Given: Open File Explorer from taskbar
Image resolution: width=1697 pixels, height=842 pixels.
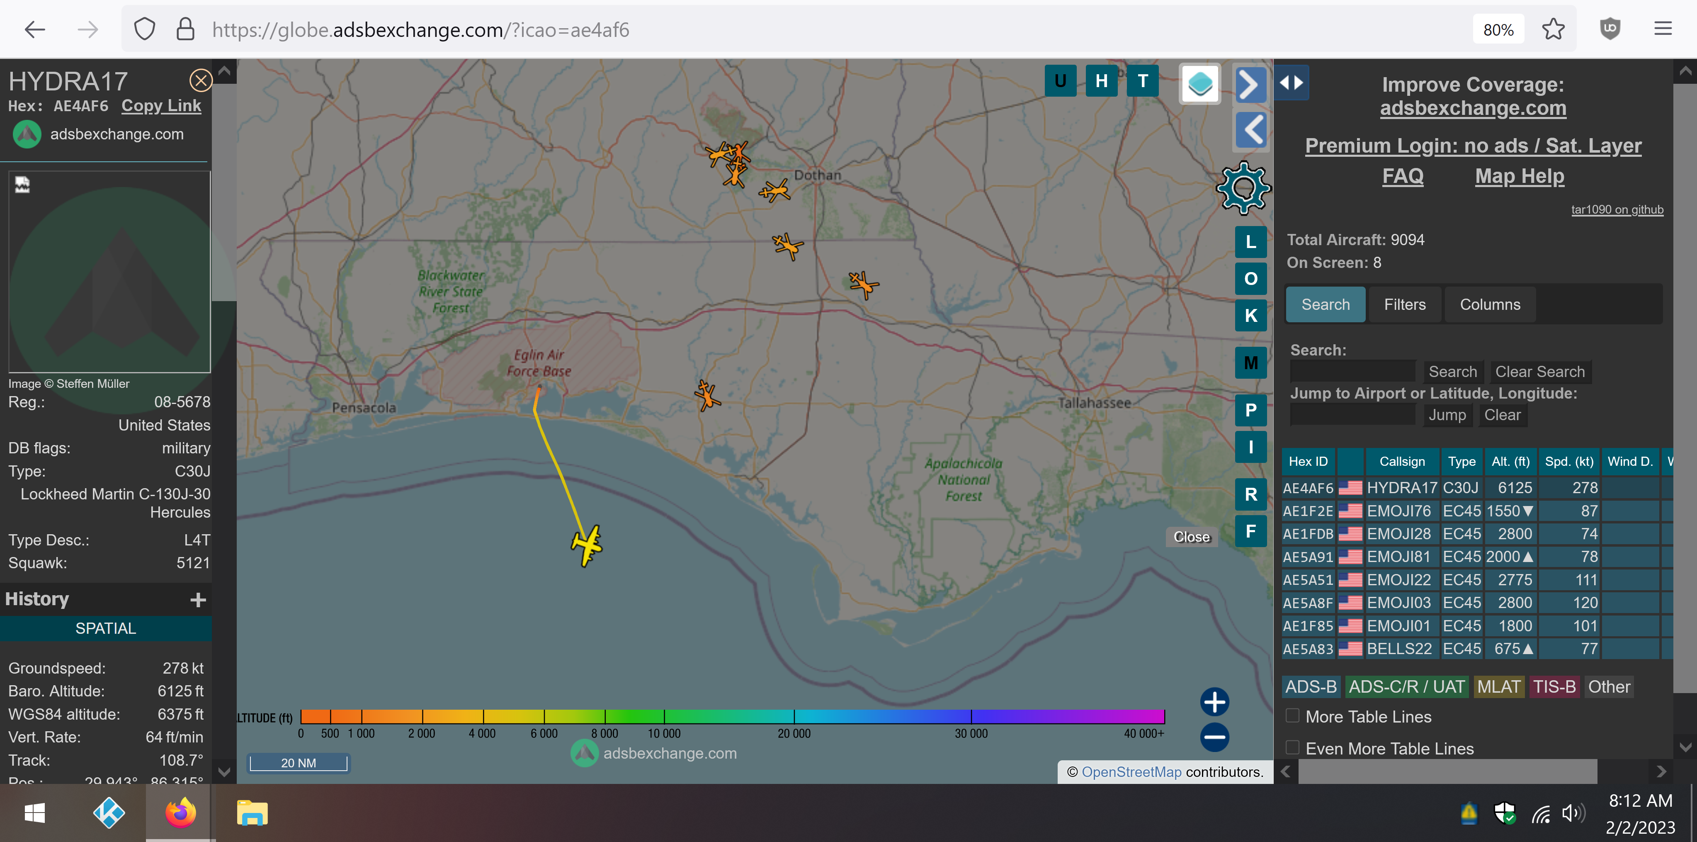Looking at the screenshot, I should 252,813.
